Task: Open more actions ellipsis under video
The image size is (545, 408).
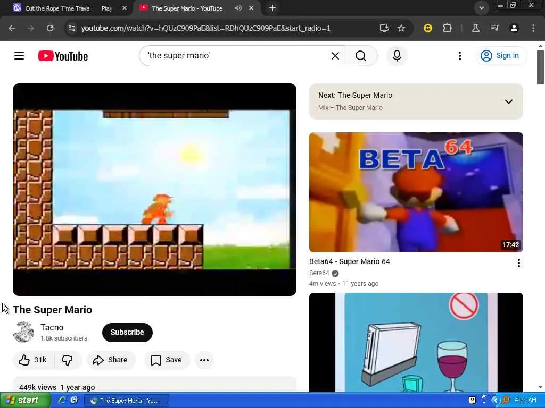Action: coord(204,360)
